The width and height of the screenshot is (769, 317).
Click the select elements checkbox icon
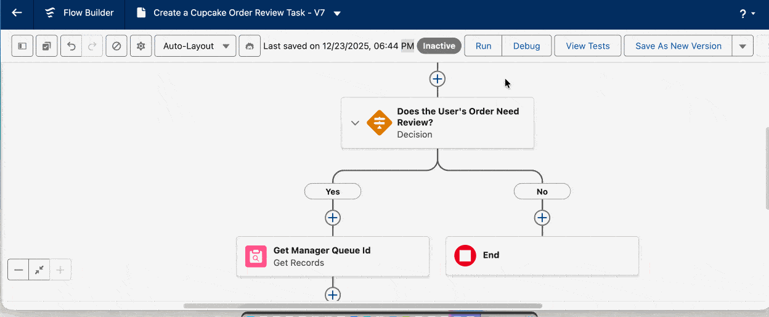click(47, 46)
